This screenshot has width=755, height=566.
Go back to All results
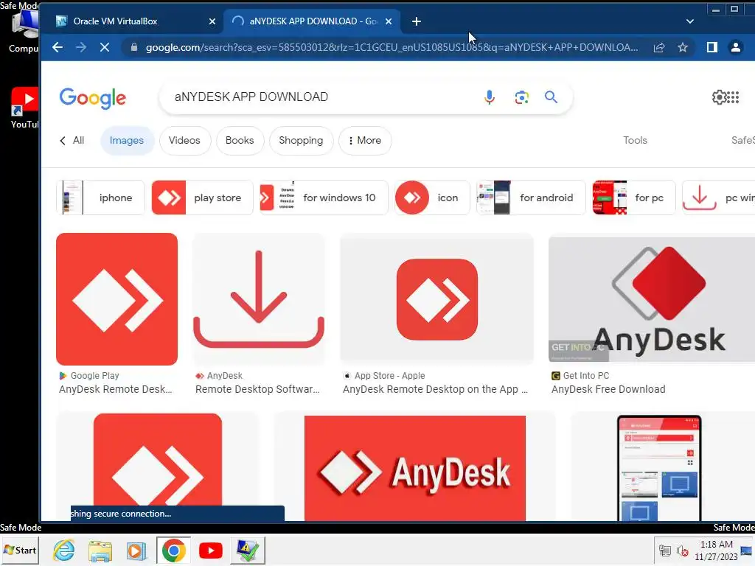click(x=72, y=140)
